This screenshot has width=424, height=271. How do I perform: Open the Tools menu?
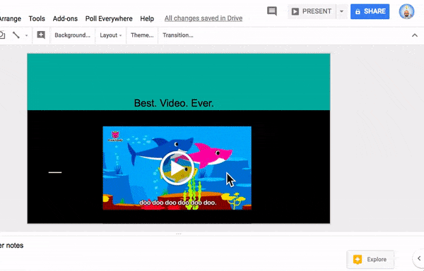(37, 18)
